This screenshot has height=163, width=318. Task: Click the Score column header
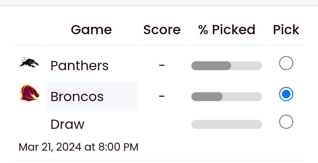coord(162,30)
